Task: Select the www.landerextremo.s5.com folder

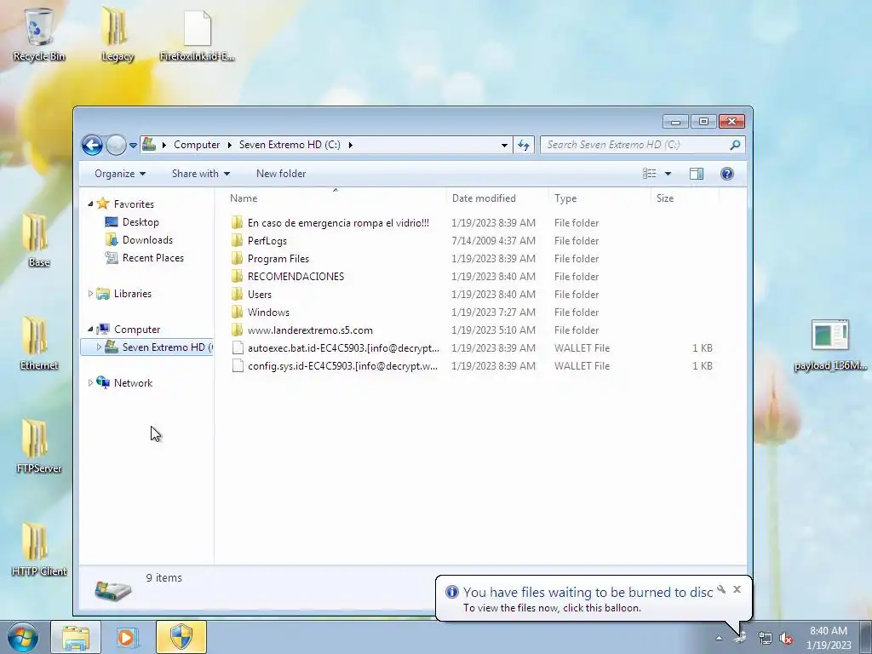Action: tap(310, 330)
